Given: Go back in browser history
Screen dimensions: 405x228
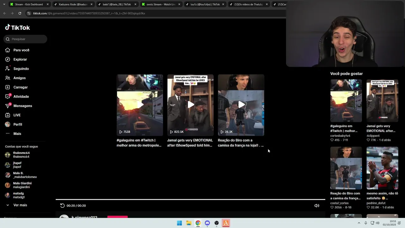Looking at the screenshot, I should (4, 13).
